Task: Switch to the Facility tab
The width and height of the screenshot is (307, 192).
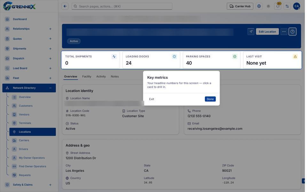Action: (x=87, y=76)
